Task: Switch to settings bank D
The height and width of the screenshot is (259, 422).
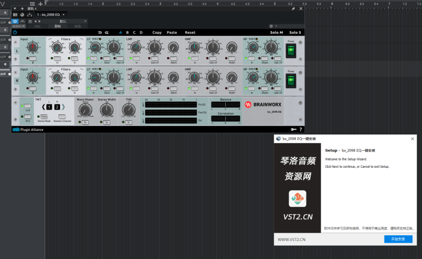Action: (141, 33)
